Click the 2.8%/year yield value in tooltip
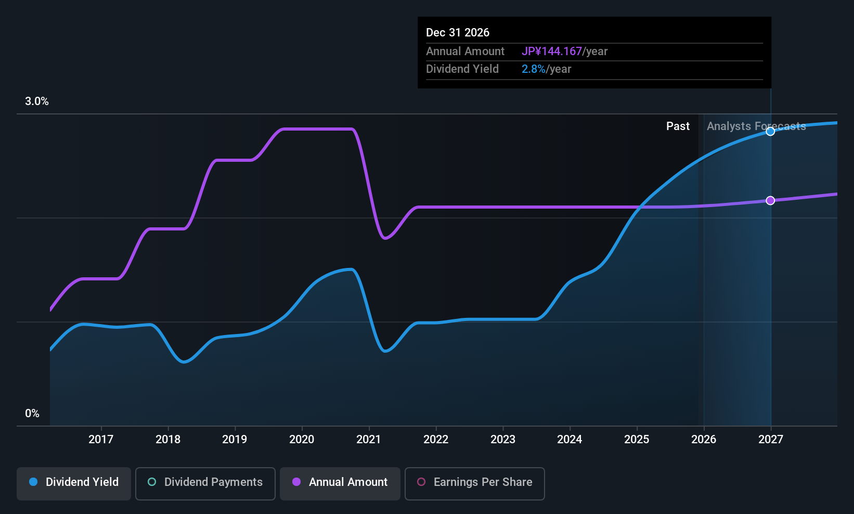The width and height of the screenshot is (854, 514). [x=546, y=69]
